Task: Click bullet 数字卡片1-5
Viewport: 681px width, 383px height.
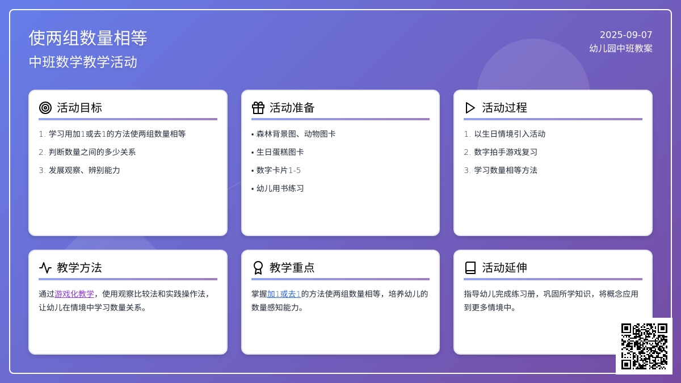Action: pos(278,170)
